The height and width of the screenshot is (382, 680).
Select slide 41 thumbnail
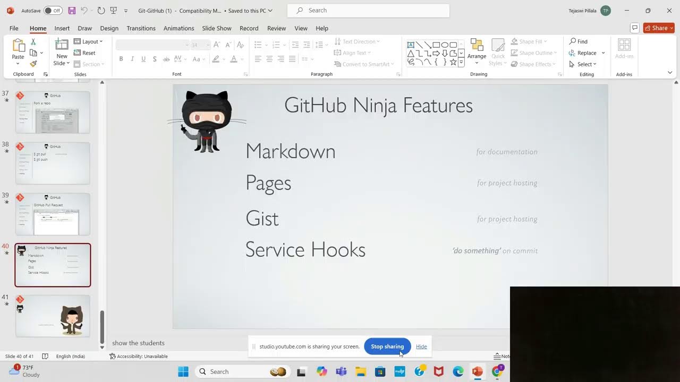click(x=53, y=316)
